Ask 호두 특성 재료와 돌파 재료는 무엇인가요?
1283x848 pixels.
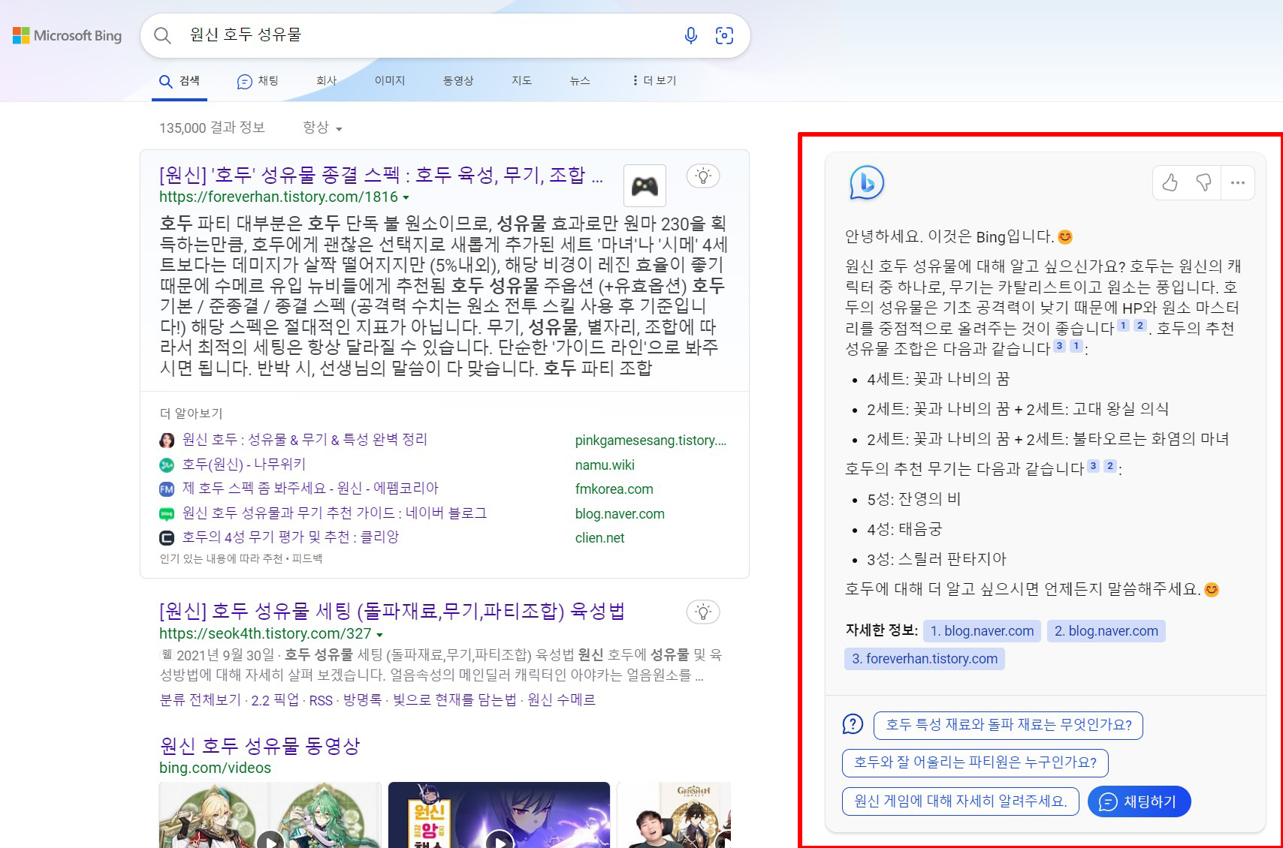click(x=1008, y=725)
